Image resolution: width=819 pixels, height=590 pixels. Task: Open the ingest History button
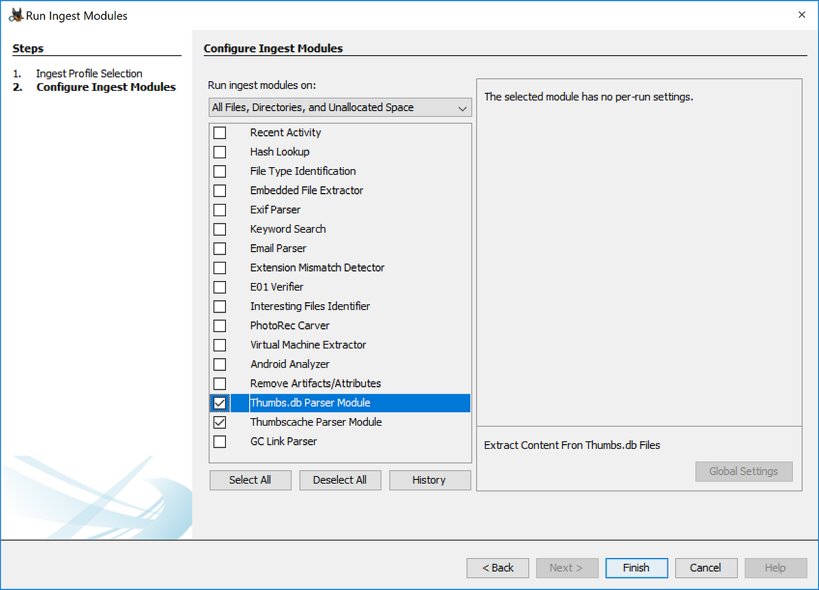[x=429, y=480]
